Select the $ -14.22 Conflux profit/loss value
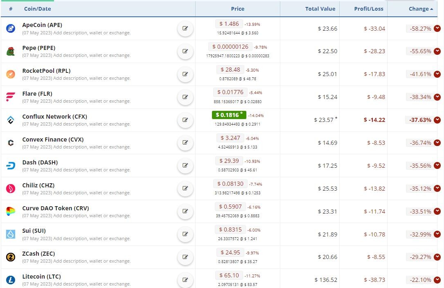Image resolution: width=444 pixels, height=288 pixels. click(x=374, y=120)
